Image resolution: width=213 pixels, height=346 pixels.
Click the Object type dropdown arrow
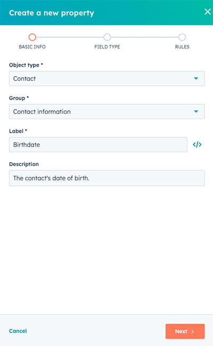point(196,78)
